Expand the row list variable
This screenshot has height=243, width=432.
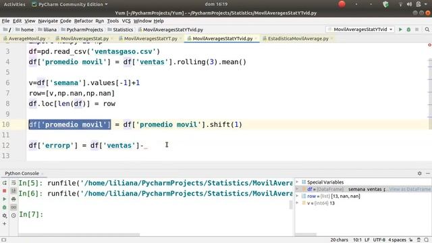click(x=297, y=196)
